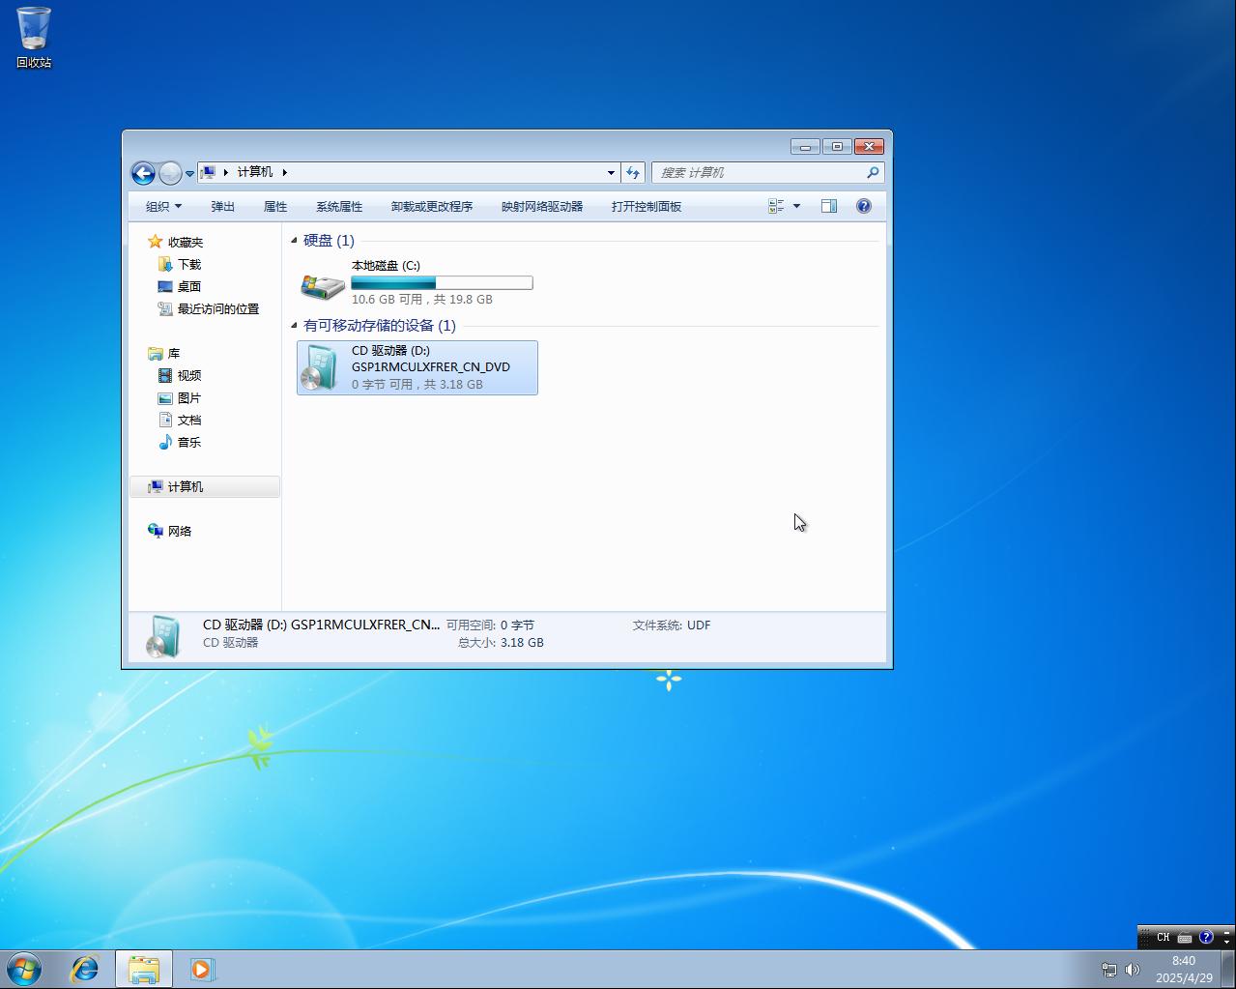
Task: Click 打开控制面板 in the toolbar
Action: [x=647, y=206]
